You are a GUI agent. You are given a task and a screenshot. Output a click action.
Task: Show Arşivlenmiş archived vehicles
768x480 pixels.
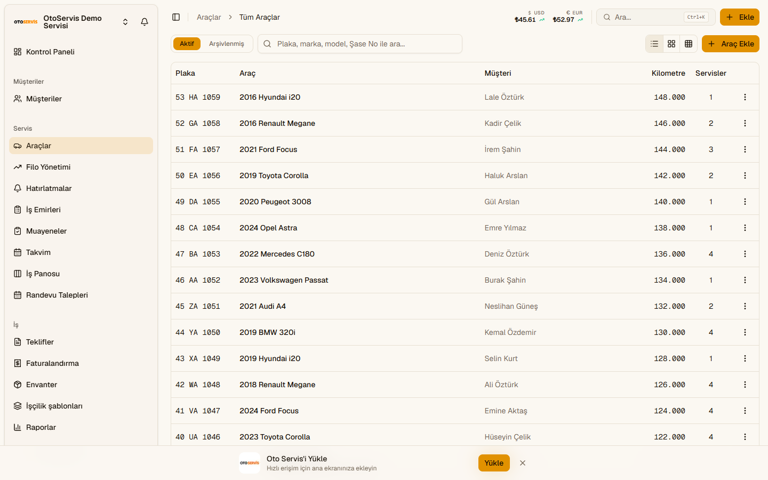(x=226, y=44)
